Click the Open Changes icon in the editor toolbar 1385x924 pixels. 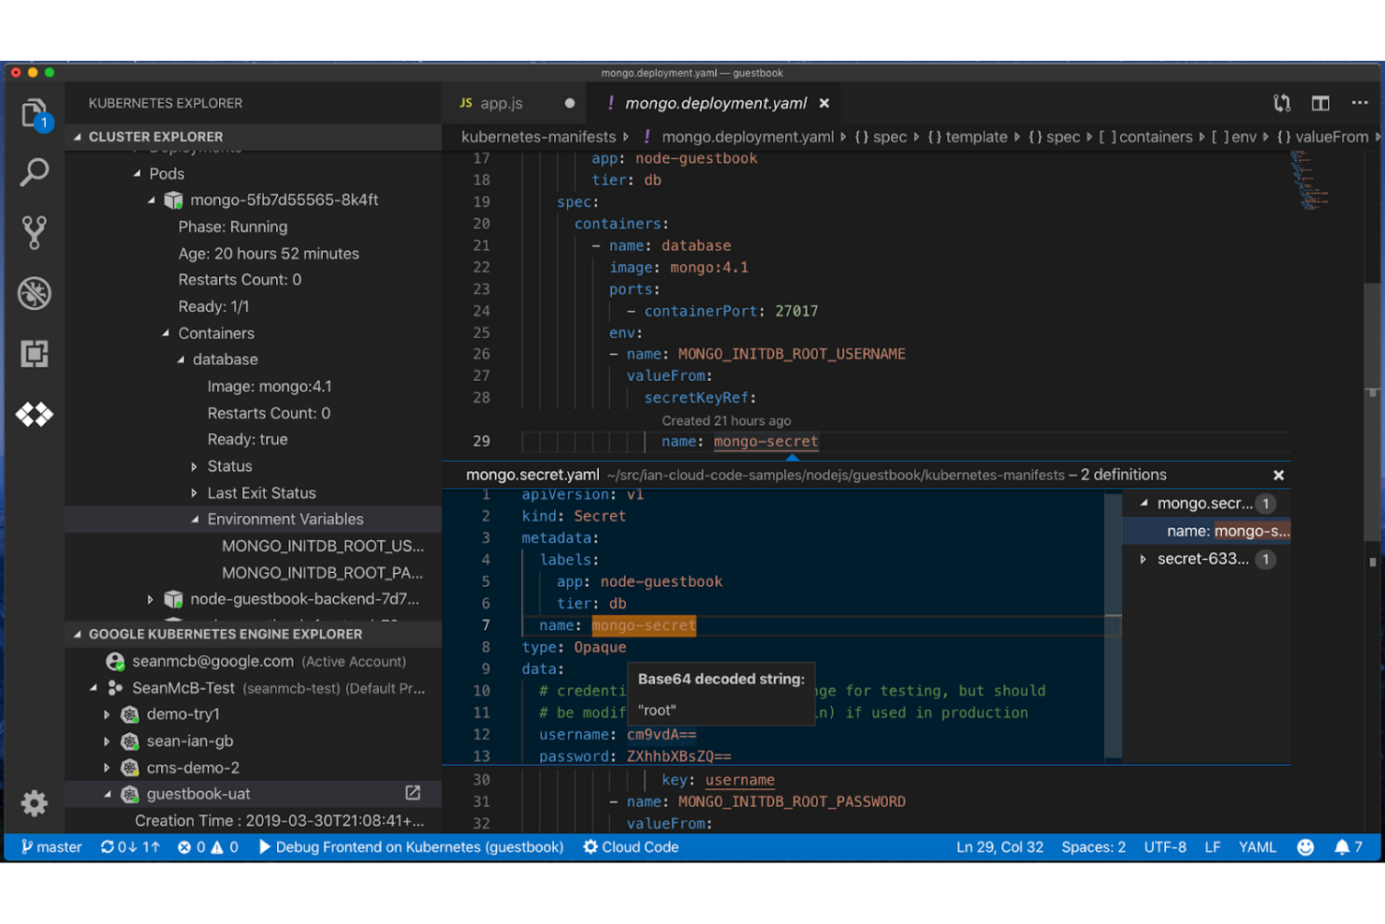(1281, 103)
